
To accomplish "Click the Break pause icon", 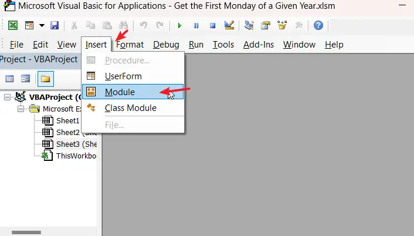I will pyautogui.click(x=196, y=25).
